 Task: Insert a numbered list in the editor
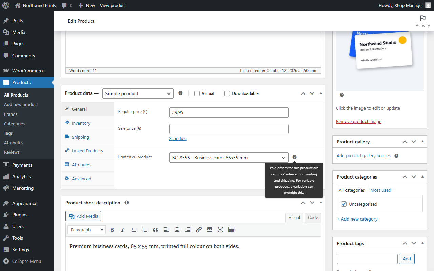click(x=144, y=230)
